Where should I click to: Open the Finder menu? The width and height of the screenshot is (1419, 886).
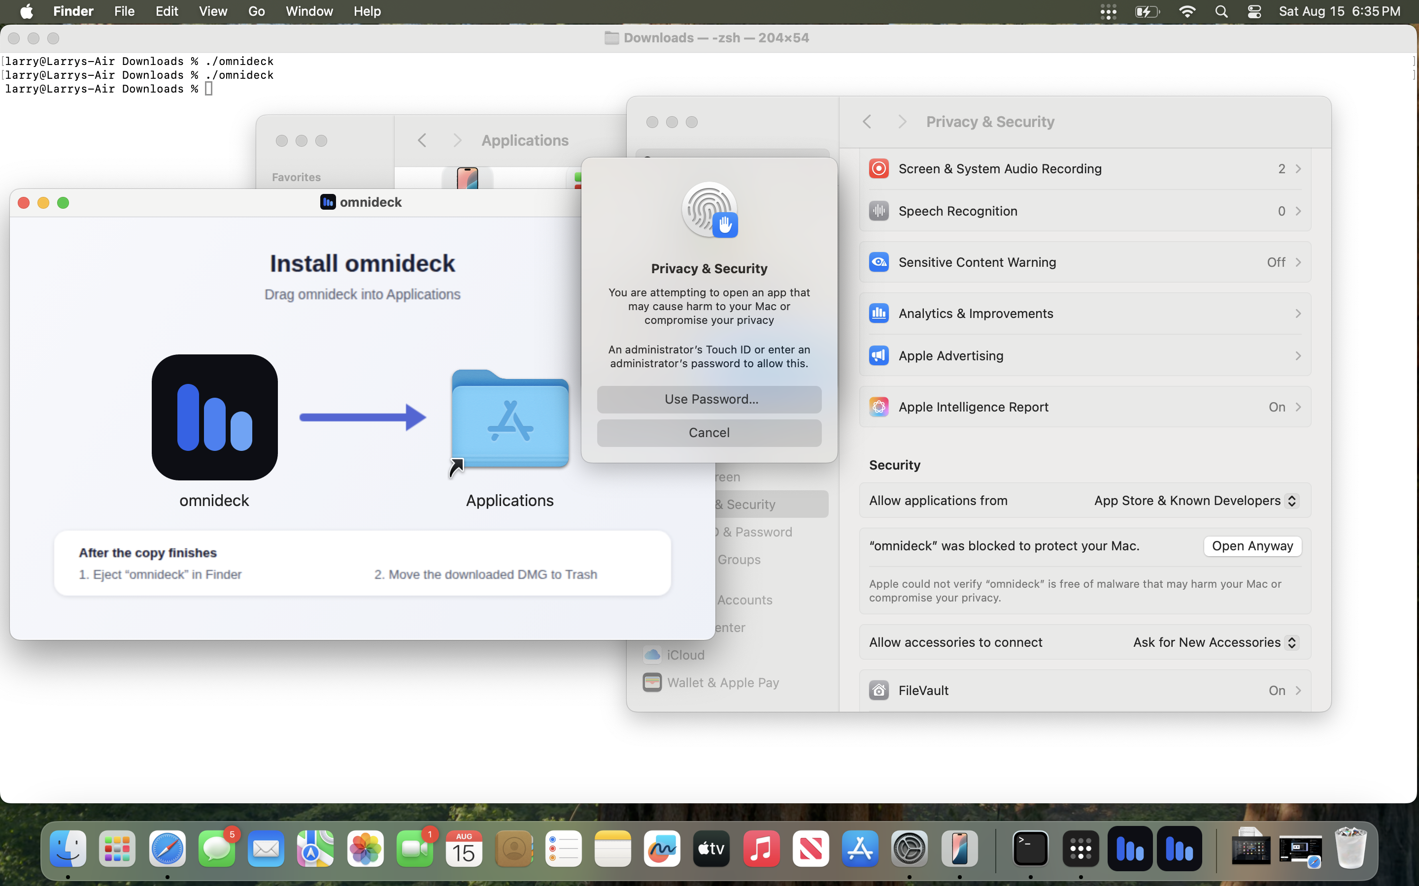click(x=73, y=11)
